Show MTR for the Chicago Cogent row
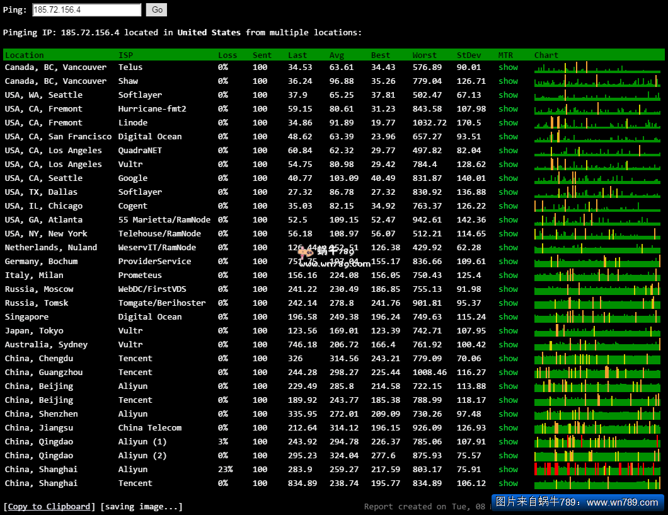Viewport: 668px width, 515px height. (x=508, y=206)
